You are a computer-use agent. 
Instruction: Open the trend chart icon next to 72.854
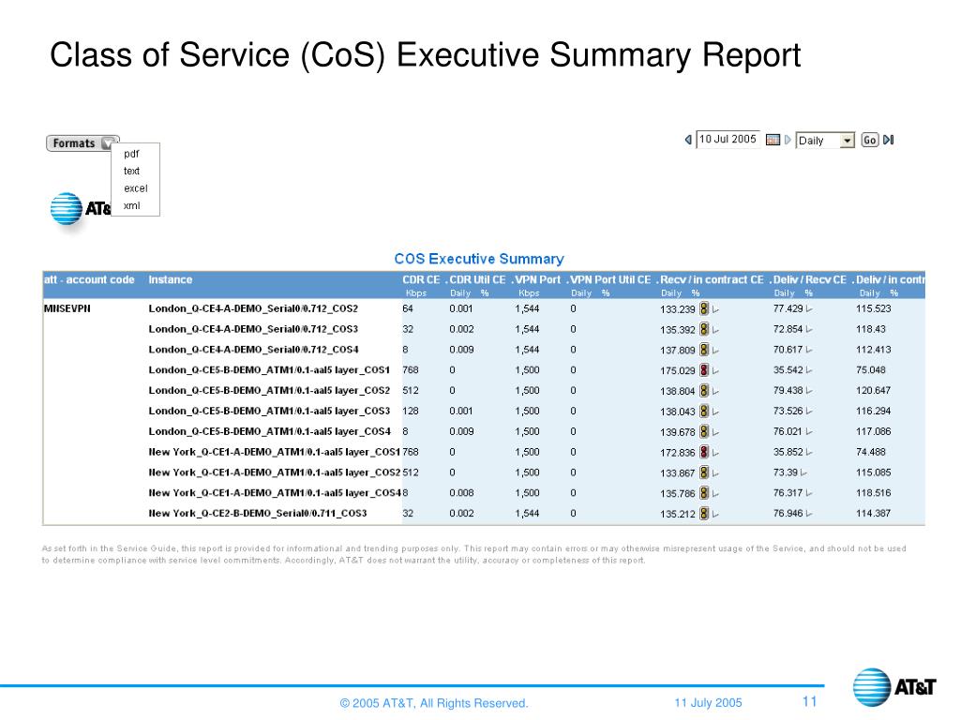[809, 329]
